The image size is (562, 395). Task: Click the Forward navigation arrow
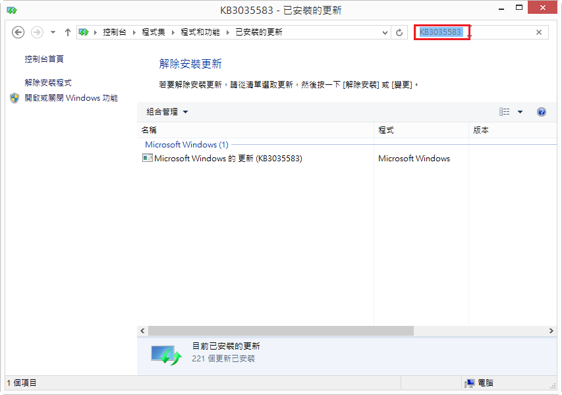pos(37,32)
